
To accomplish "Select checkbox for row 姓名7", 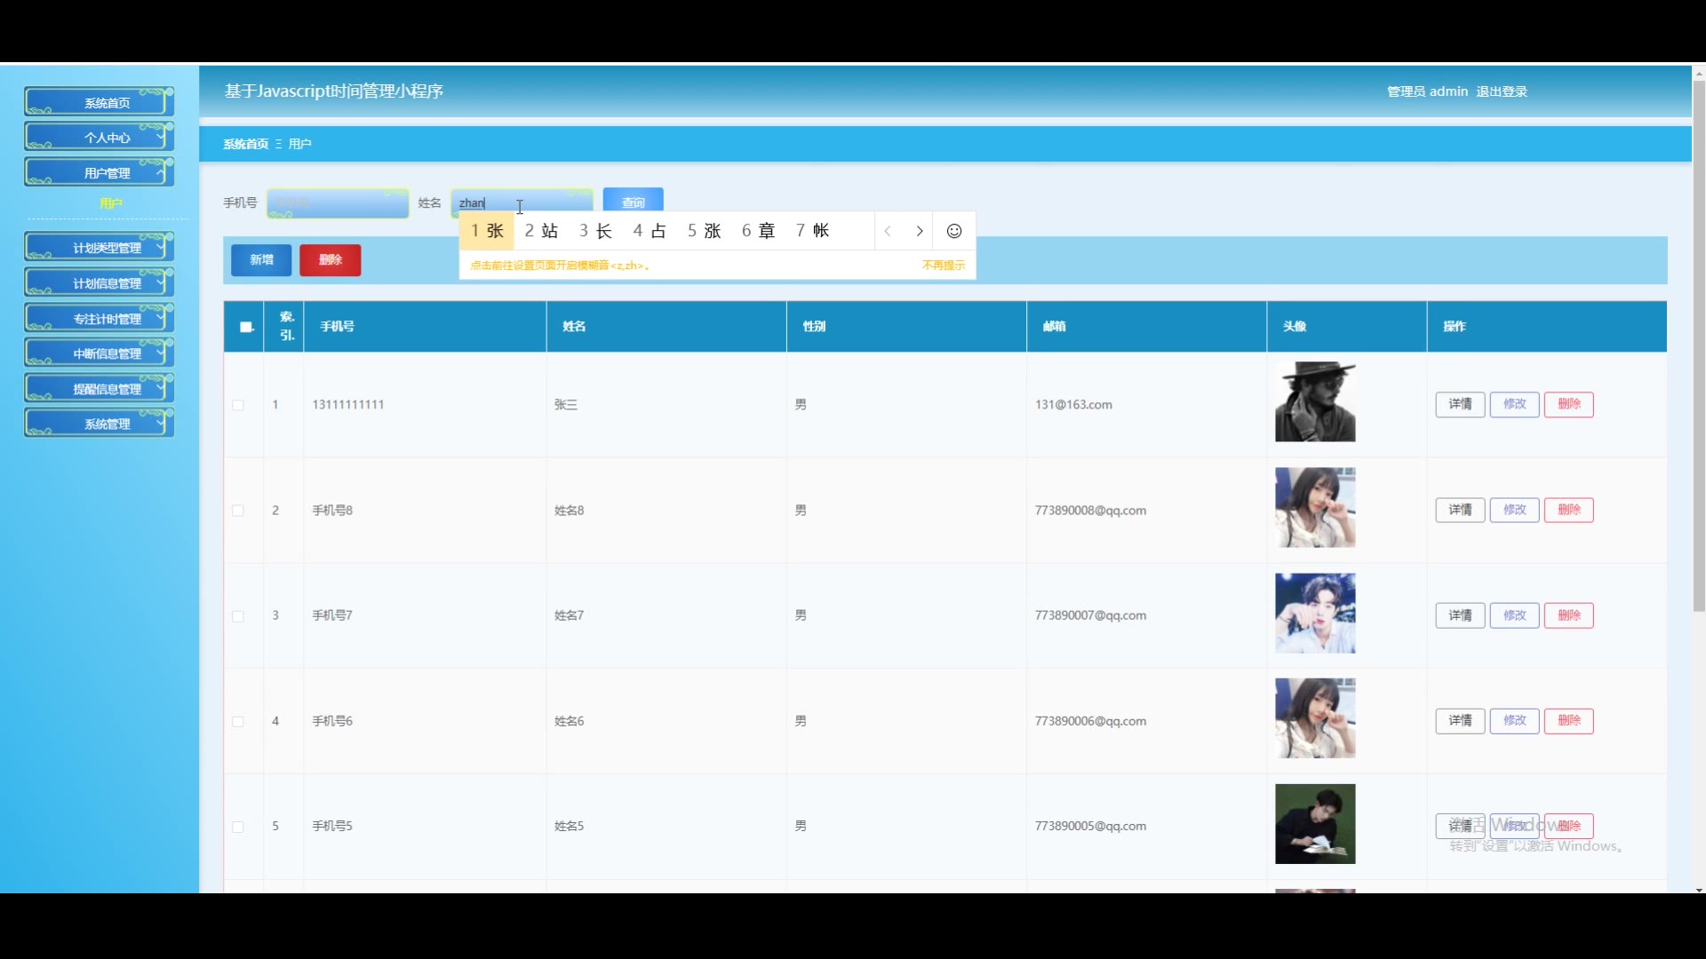I will coord(238,615).
